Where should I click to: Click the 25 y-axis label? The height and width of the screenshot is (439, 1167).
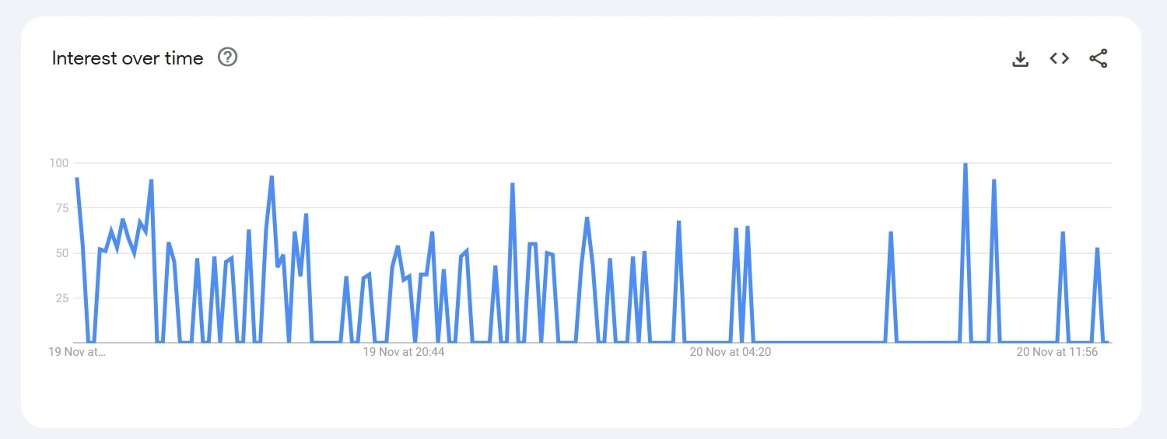62,298
